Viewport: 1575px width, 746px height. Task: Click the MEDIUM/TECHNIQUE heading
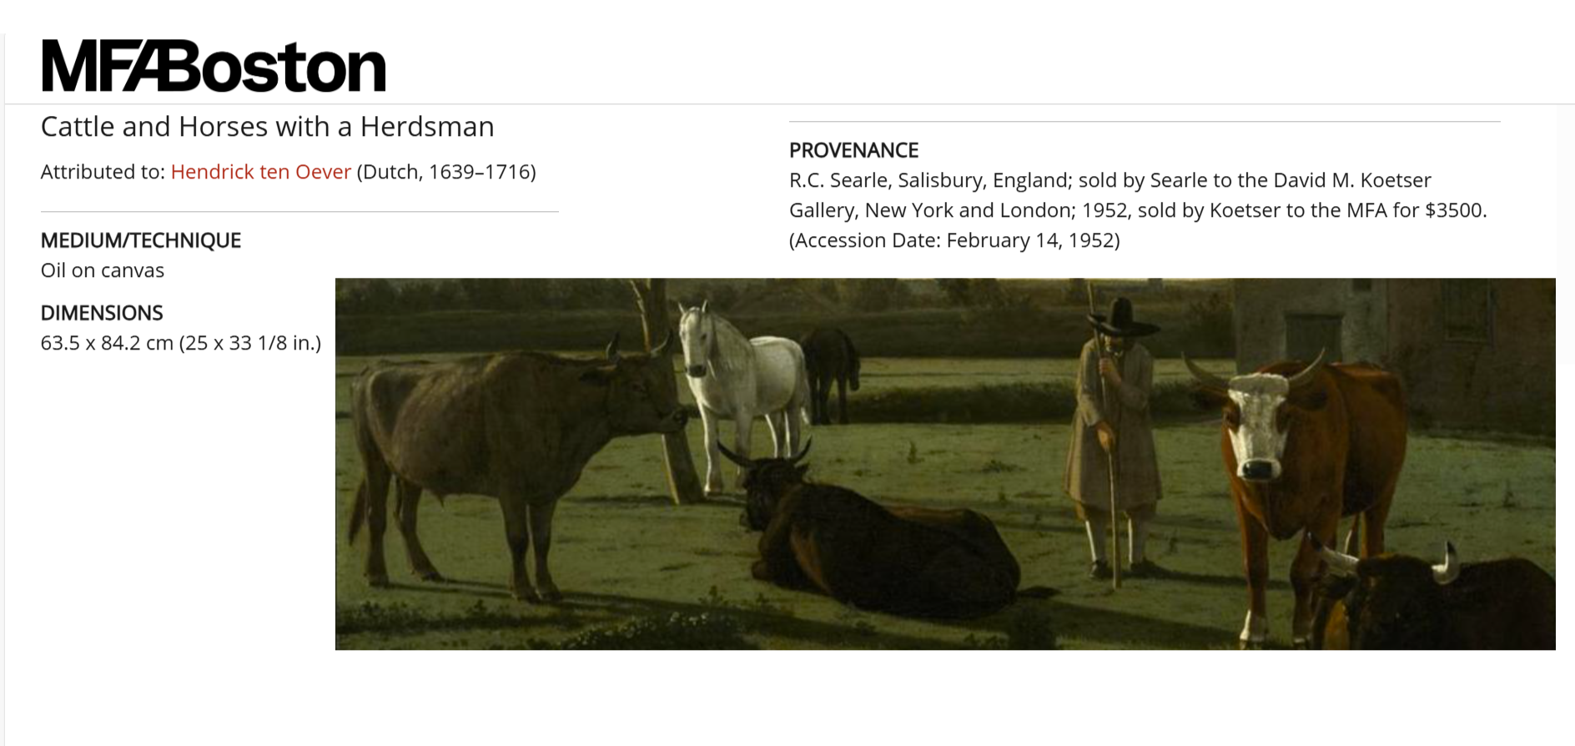(140, 240)
